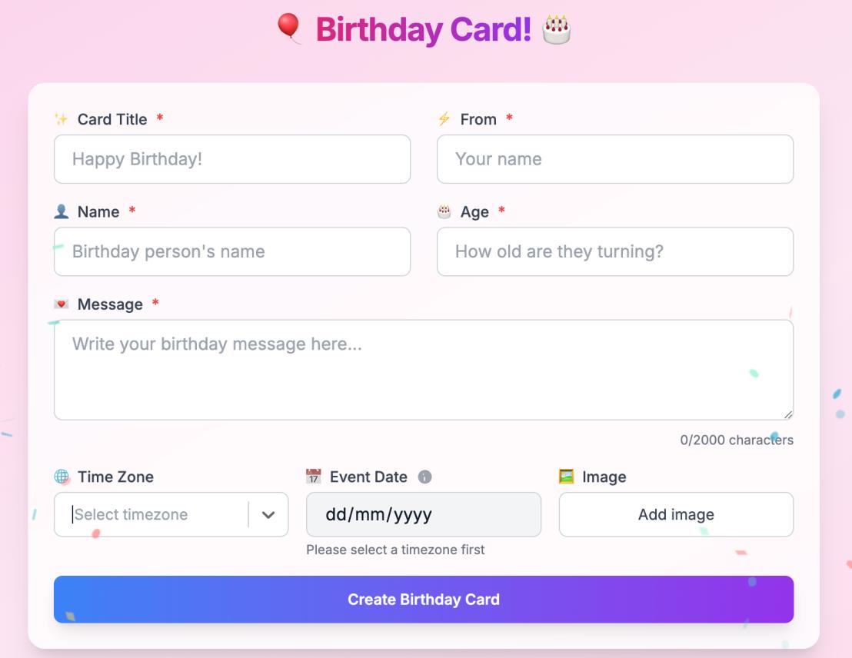Click the resize handle of the message box

coord(789,414)
